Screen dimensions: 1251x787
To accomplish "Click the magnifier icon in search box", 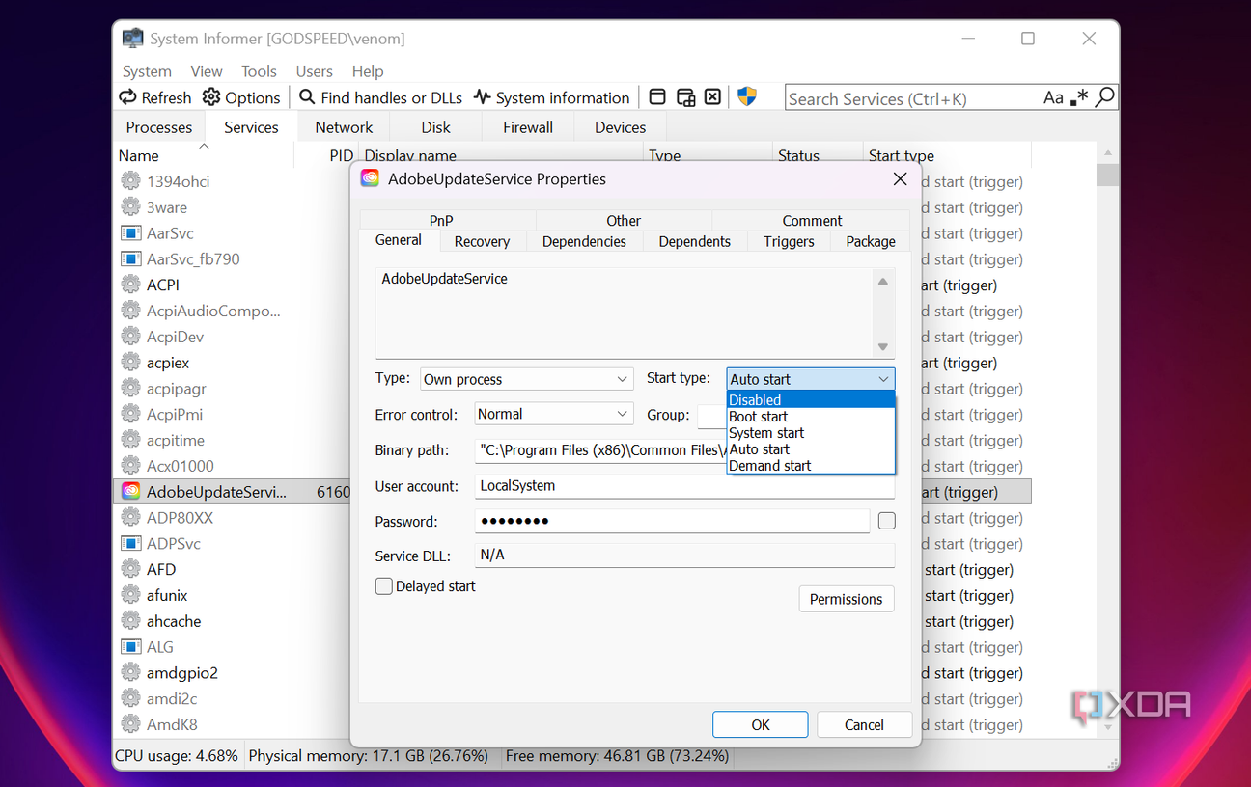I will 1105,97.
